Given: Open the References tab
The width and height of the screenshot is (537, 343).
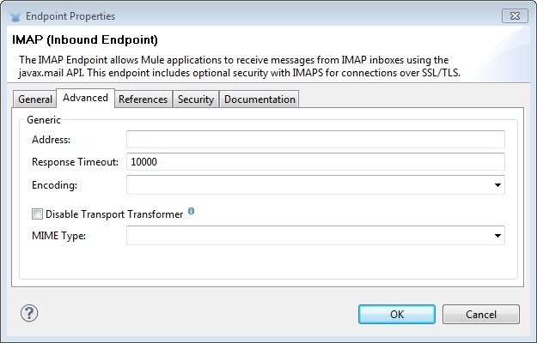Looking at the screenshot, I should click(x=143, y=99).
